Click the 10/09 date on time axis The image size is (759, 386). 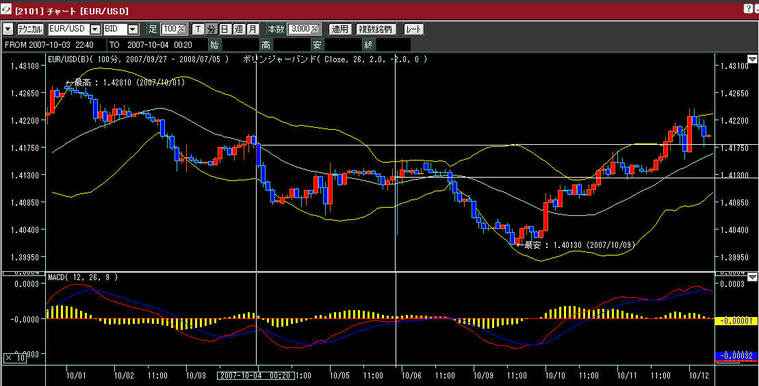click(483, 375)
